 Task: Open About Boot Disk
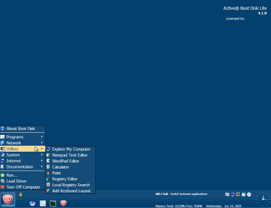(x=23, y=128)
